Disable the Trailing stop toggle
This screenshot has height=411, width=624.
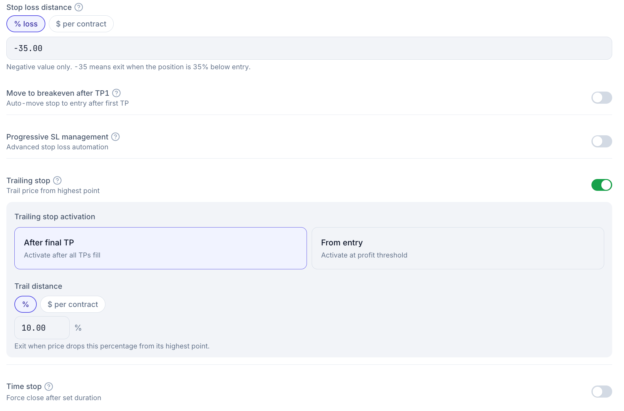[x=601, y=185]
